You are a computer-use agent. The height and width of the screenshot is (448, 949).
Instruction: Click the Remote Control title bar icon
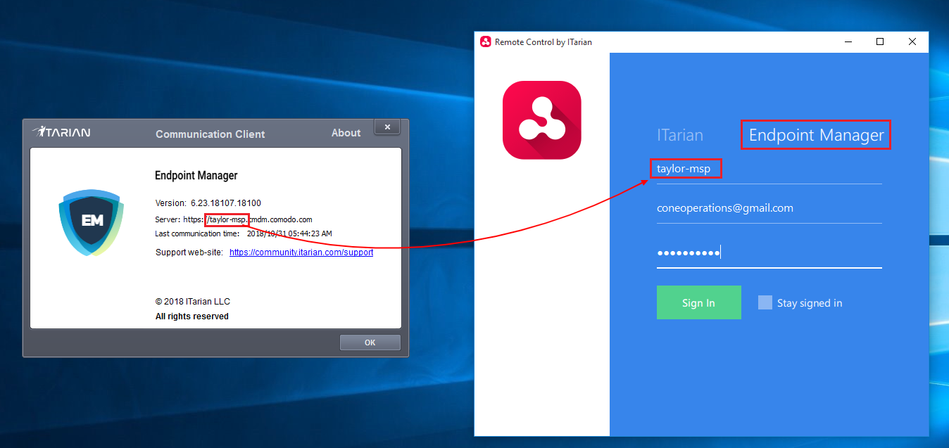485,42
